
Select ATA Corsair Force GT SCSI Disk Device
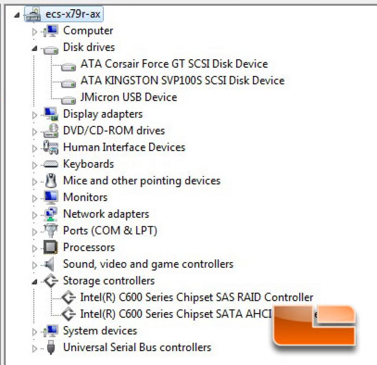(x=174, y=64)
